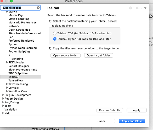Select TensorFlow in the preferences tree

[16, 81]
